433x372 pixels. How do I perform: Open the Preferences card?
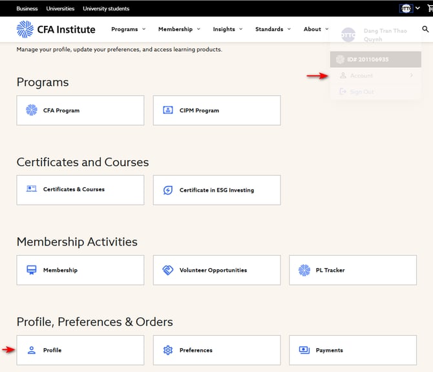coord(216,350)
